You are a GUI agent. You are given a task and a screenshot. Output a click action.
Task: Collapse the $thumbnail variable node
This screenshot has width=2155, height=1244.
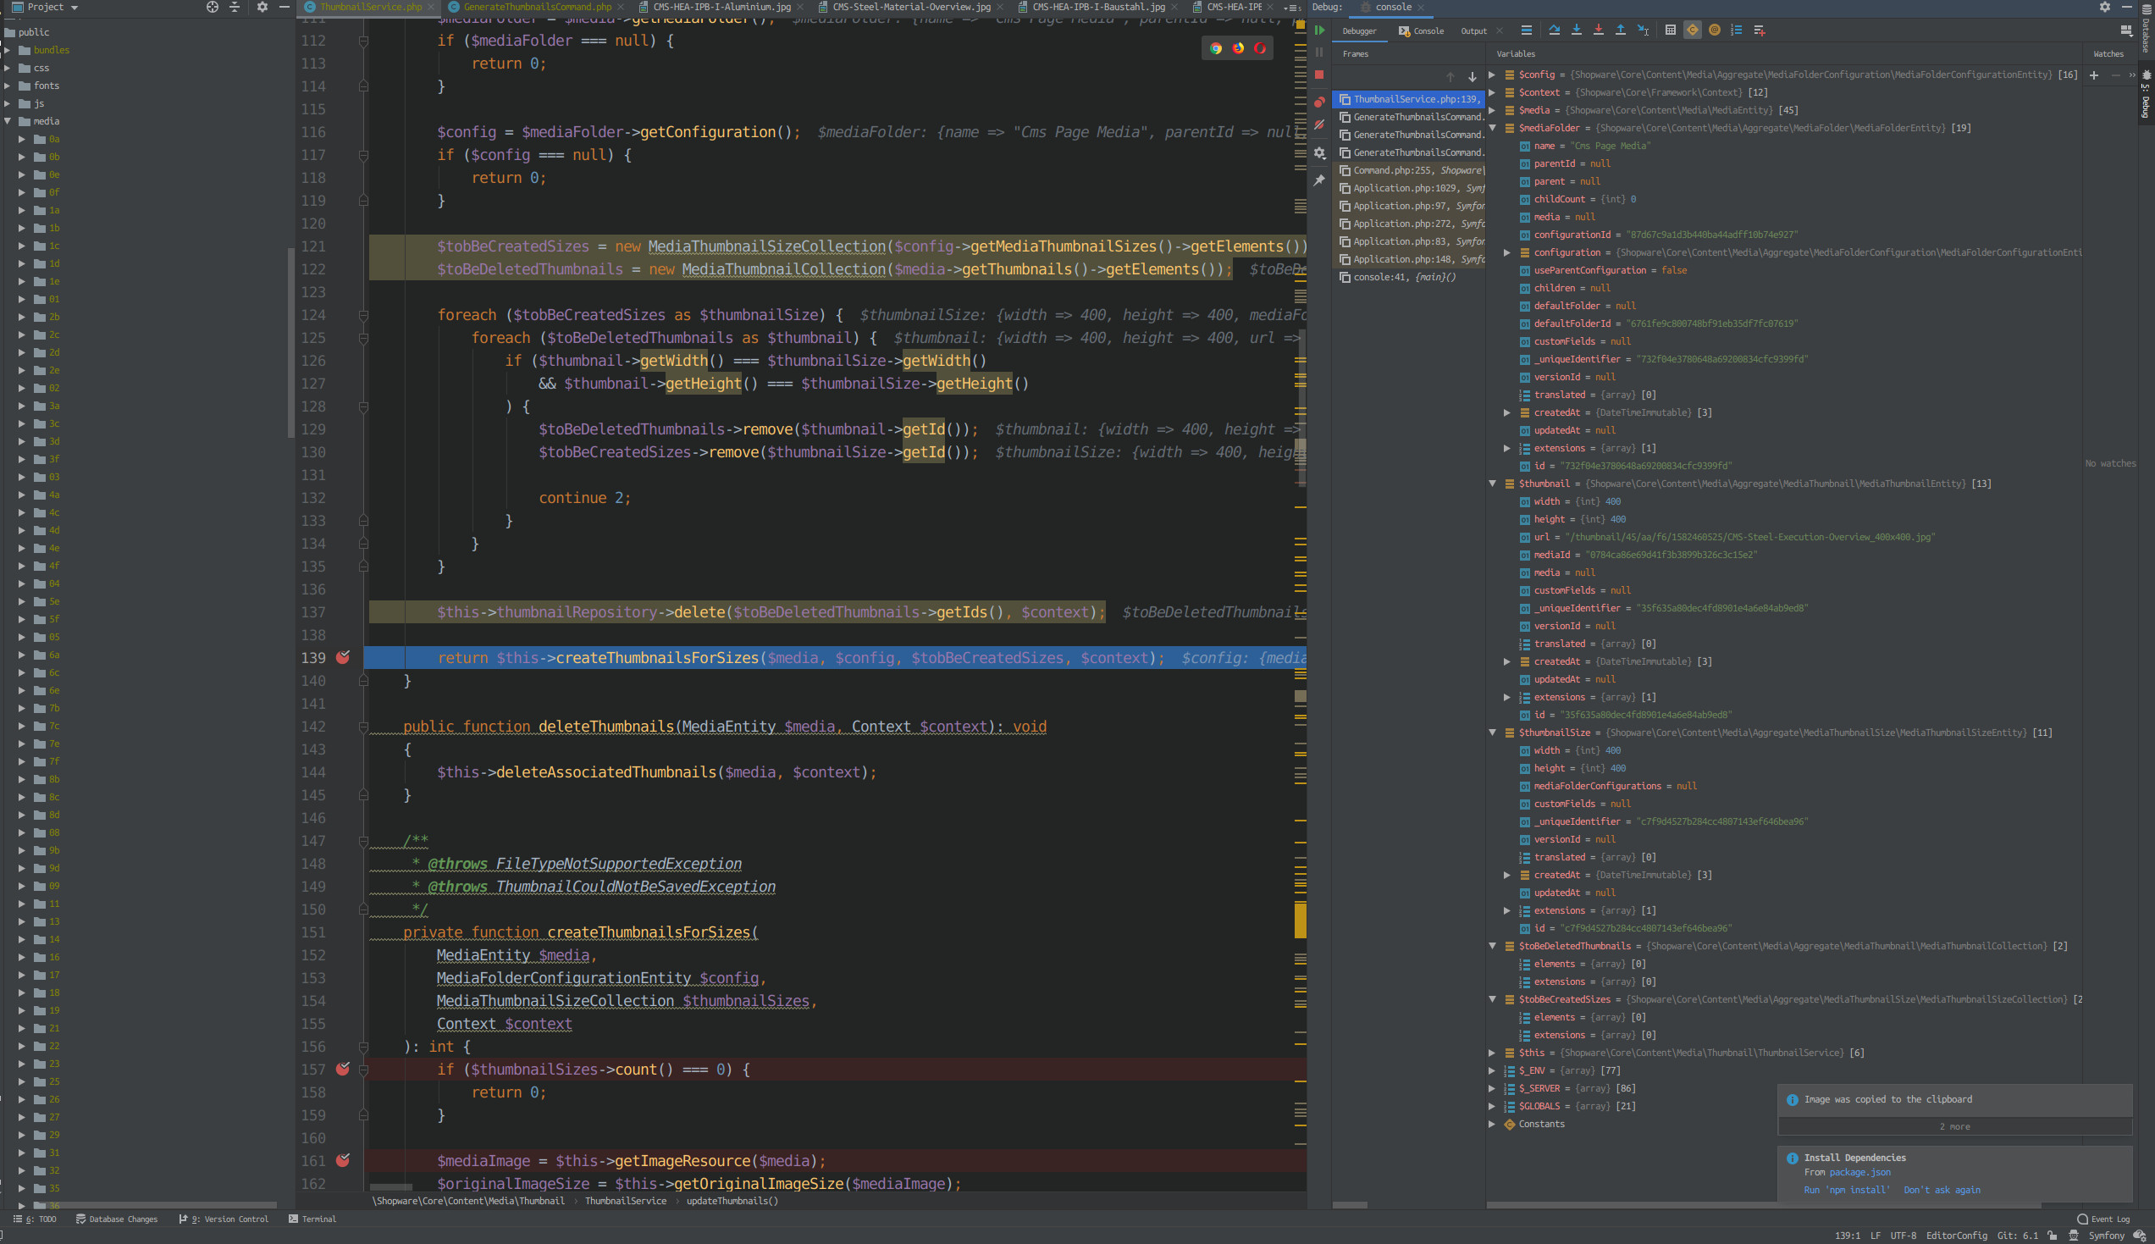(x=1493, y=484)
